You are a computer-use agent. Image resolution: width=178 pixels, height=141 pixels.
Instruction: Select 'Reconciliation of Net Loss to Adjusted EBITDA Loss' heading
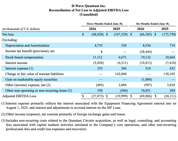point(89,10)
